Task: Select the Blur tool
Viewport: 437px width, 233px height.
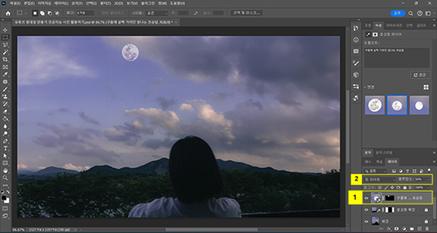Action: point(5,126)
